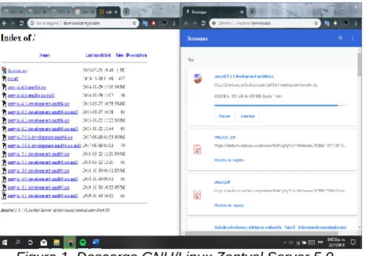The image size is (365, 256).
Task: Click the red extension icon in the left browser
Action: [x=154, y=23]
